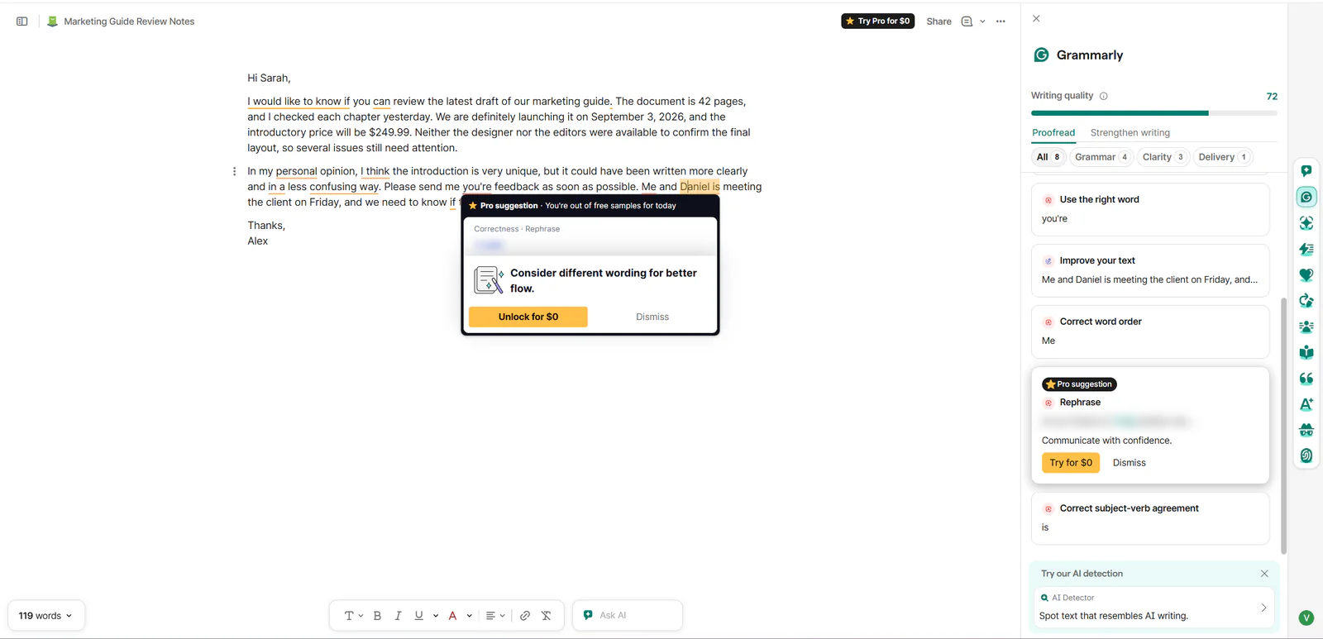Select the Grammarly G agent icon in right rail
The width and height of the screenshot is (1323, 639).
(x=1306, y=197)
